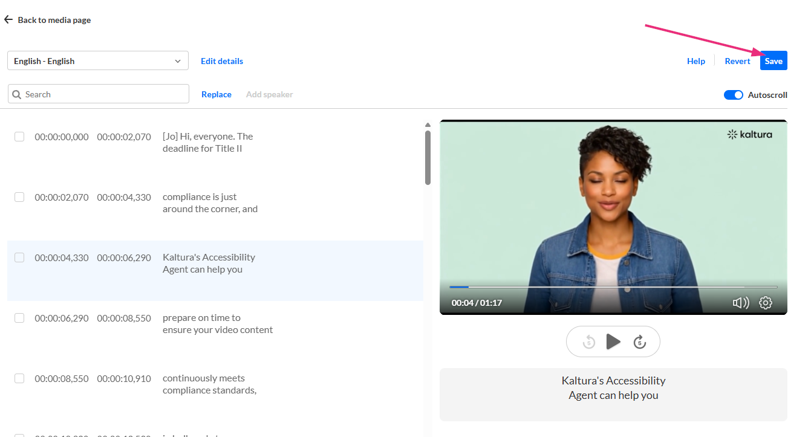
Task: Click start time 00:00:08,550 in fifth row
Action: 62,378
